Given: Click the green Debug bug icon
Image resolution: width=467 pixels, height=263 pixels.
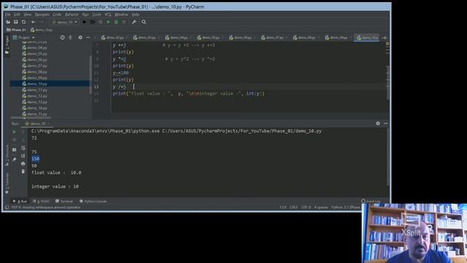Looking at the screenshot, I should pyautogui.click(x=116, y=22).
